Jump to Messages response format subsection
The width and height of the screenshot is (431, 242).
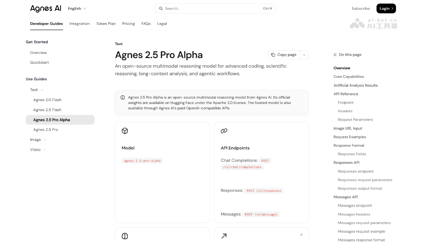(361, 239)
